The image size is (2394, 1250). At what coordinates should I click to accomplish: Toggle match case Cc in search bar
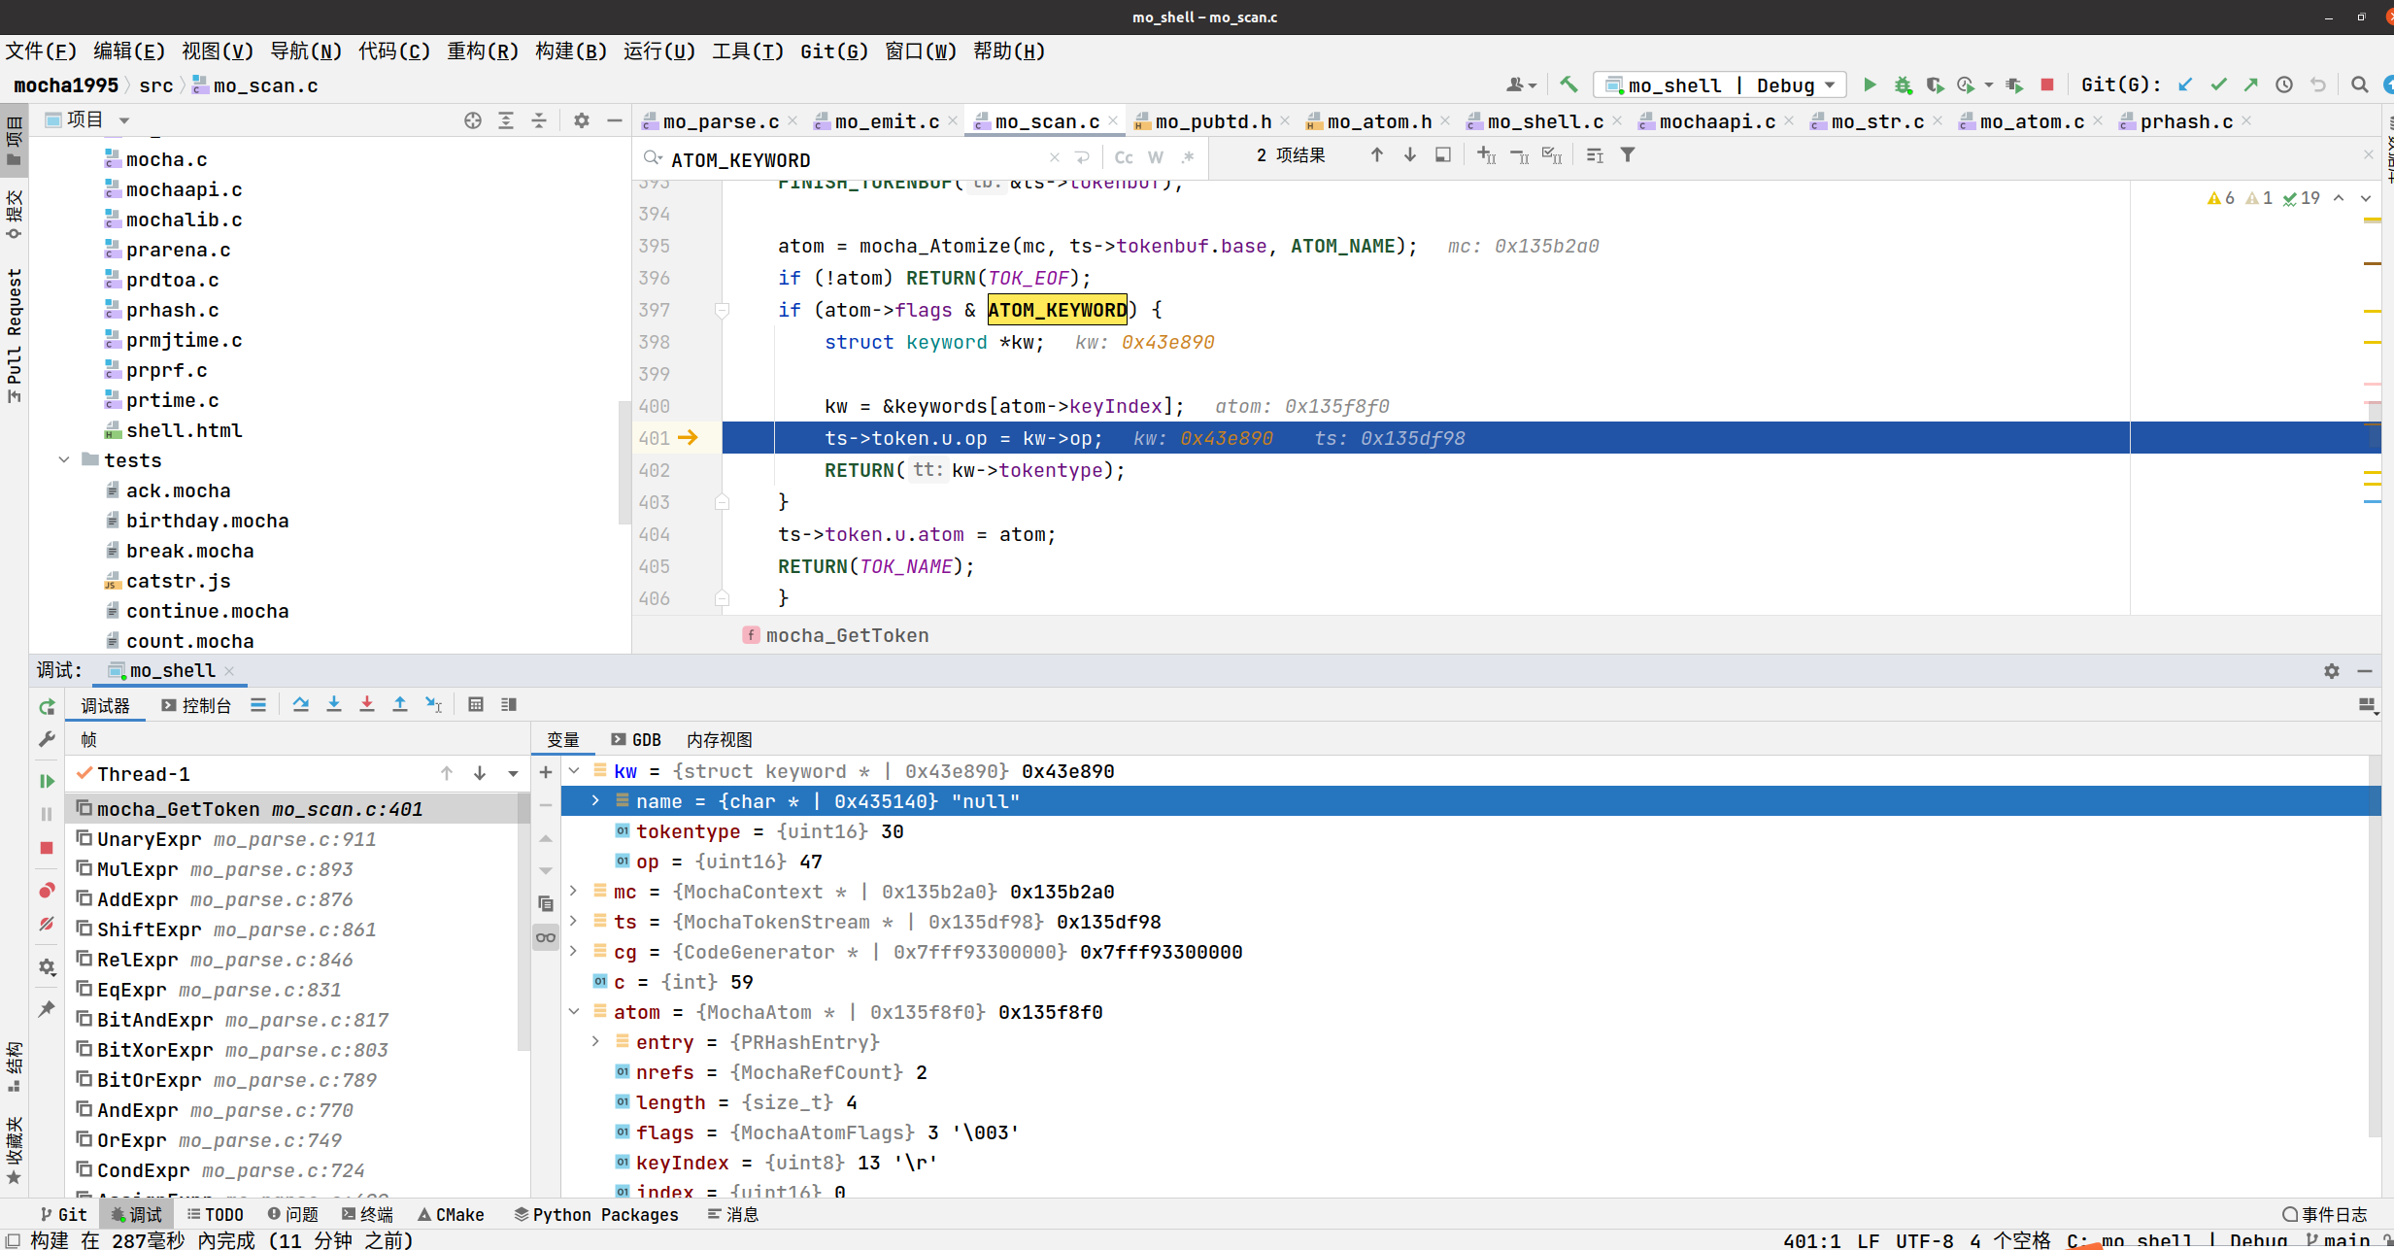point(1124,157)
